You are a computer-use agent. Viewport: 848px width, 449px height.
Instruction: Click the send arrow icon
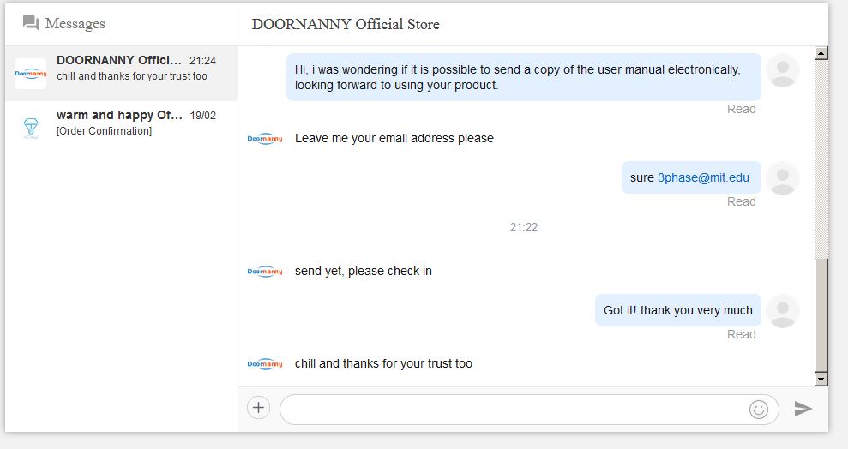click(803, 409)
